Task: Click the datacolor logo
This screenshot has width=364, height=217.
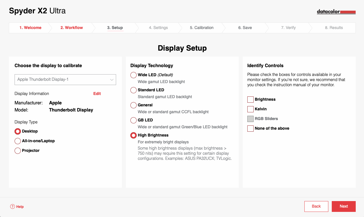Action: pos(336,12)
